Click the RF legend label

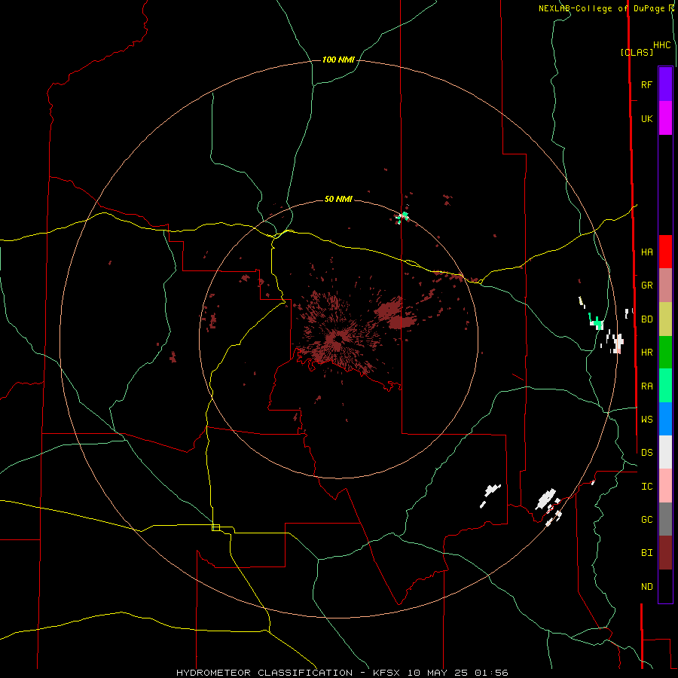point(646,84)
